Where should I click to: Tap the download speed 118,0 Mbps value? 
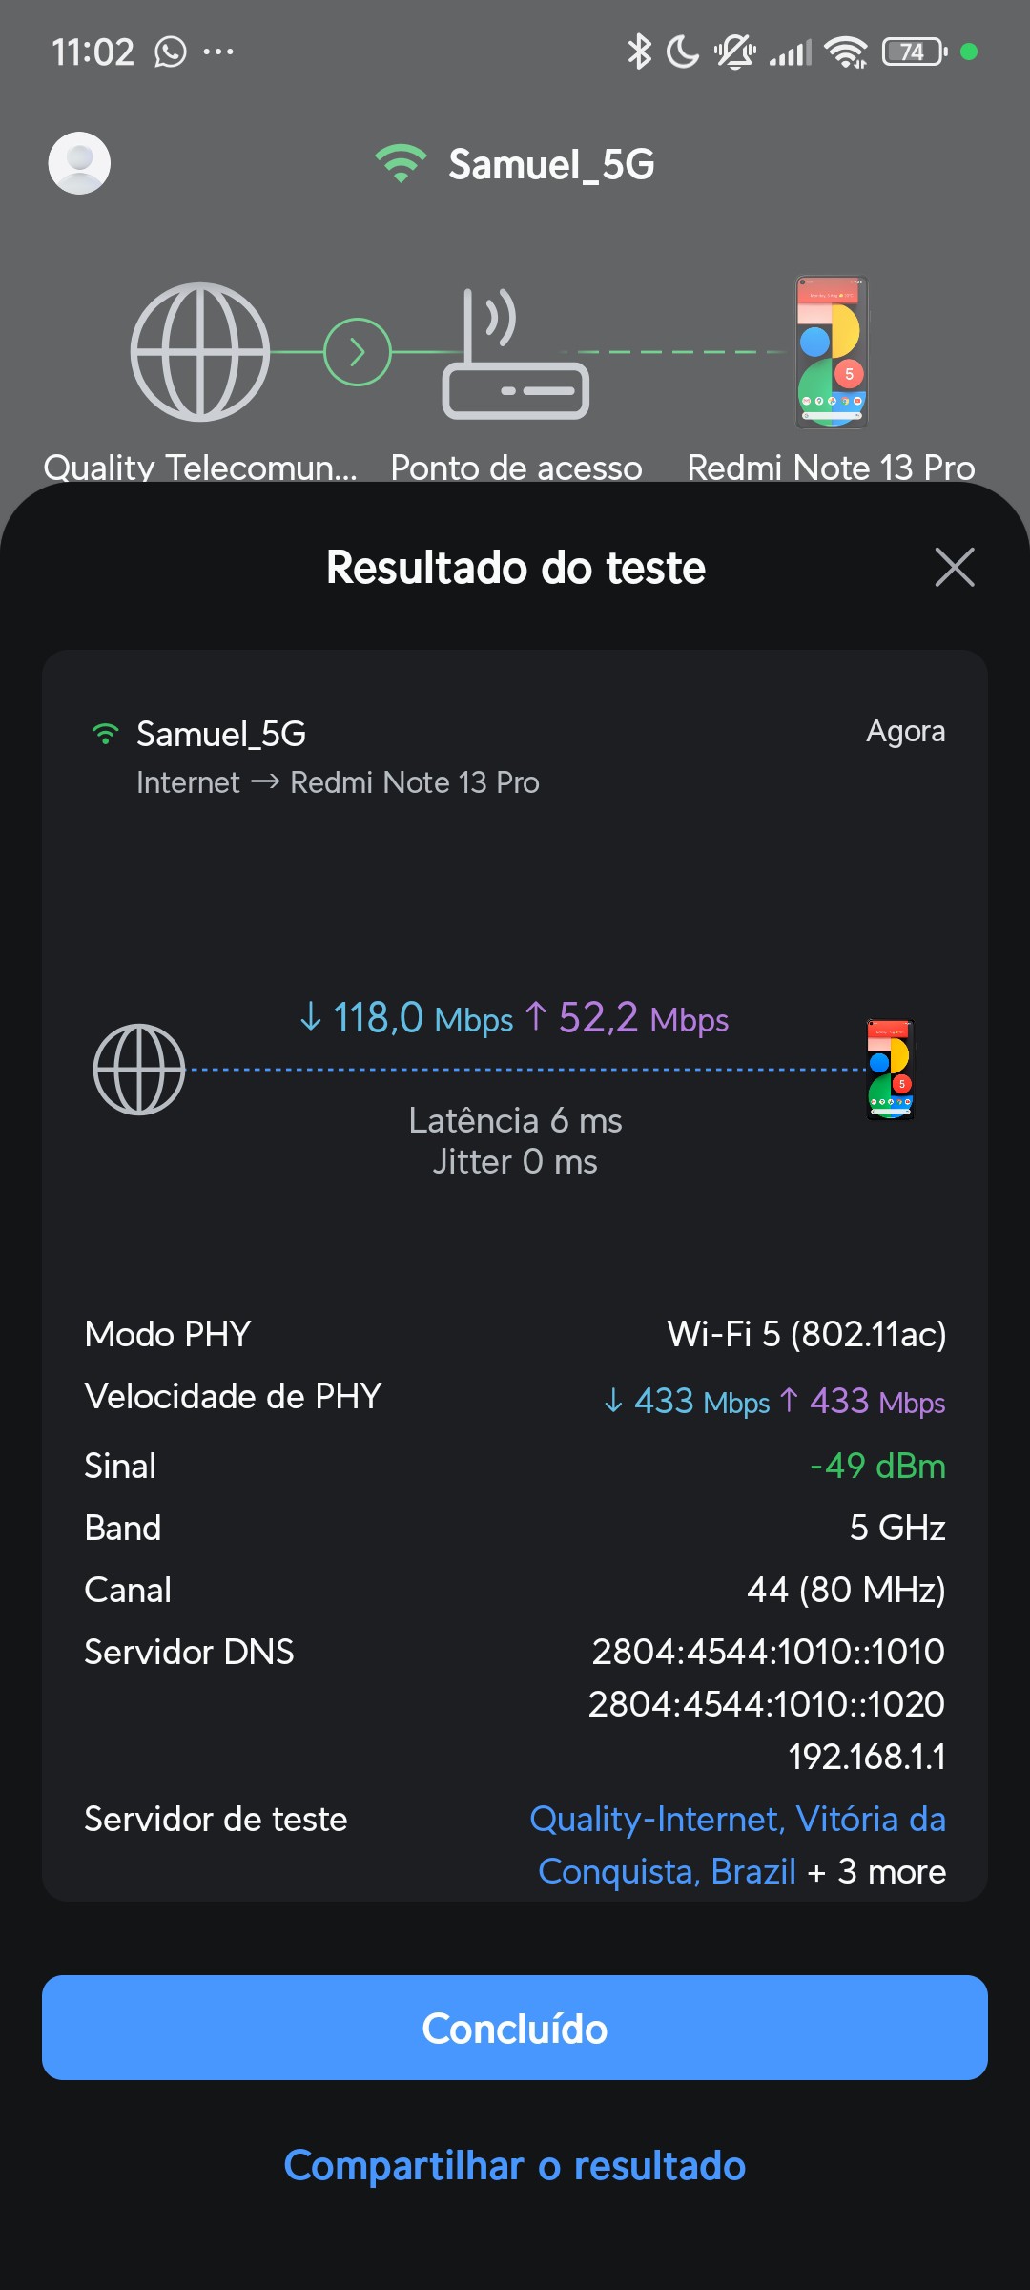[x=407, y=1018]
